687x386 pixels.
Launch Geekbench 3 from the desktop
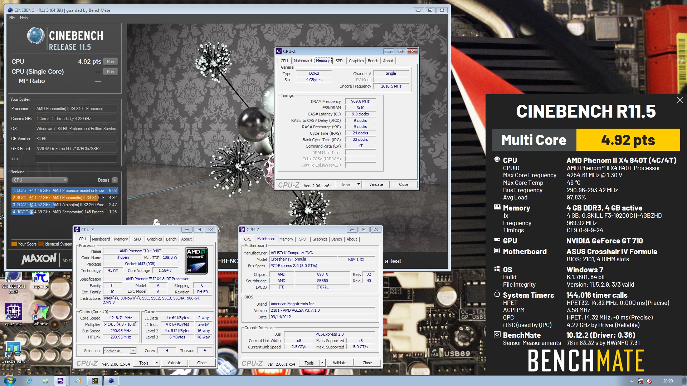pos(13,352)
